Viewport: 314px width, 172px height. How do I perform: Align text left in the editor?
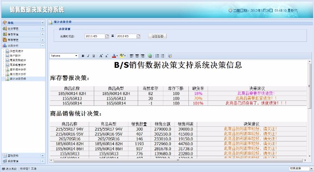pos(131,56)
